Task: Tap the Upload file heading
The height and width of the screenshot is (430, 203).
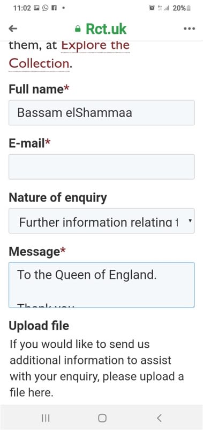Action: [x=39, y=326]
